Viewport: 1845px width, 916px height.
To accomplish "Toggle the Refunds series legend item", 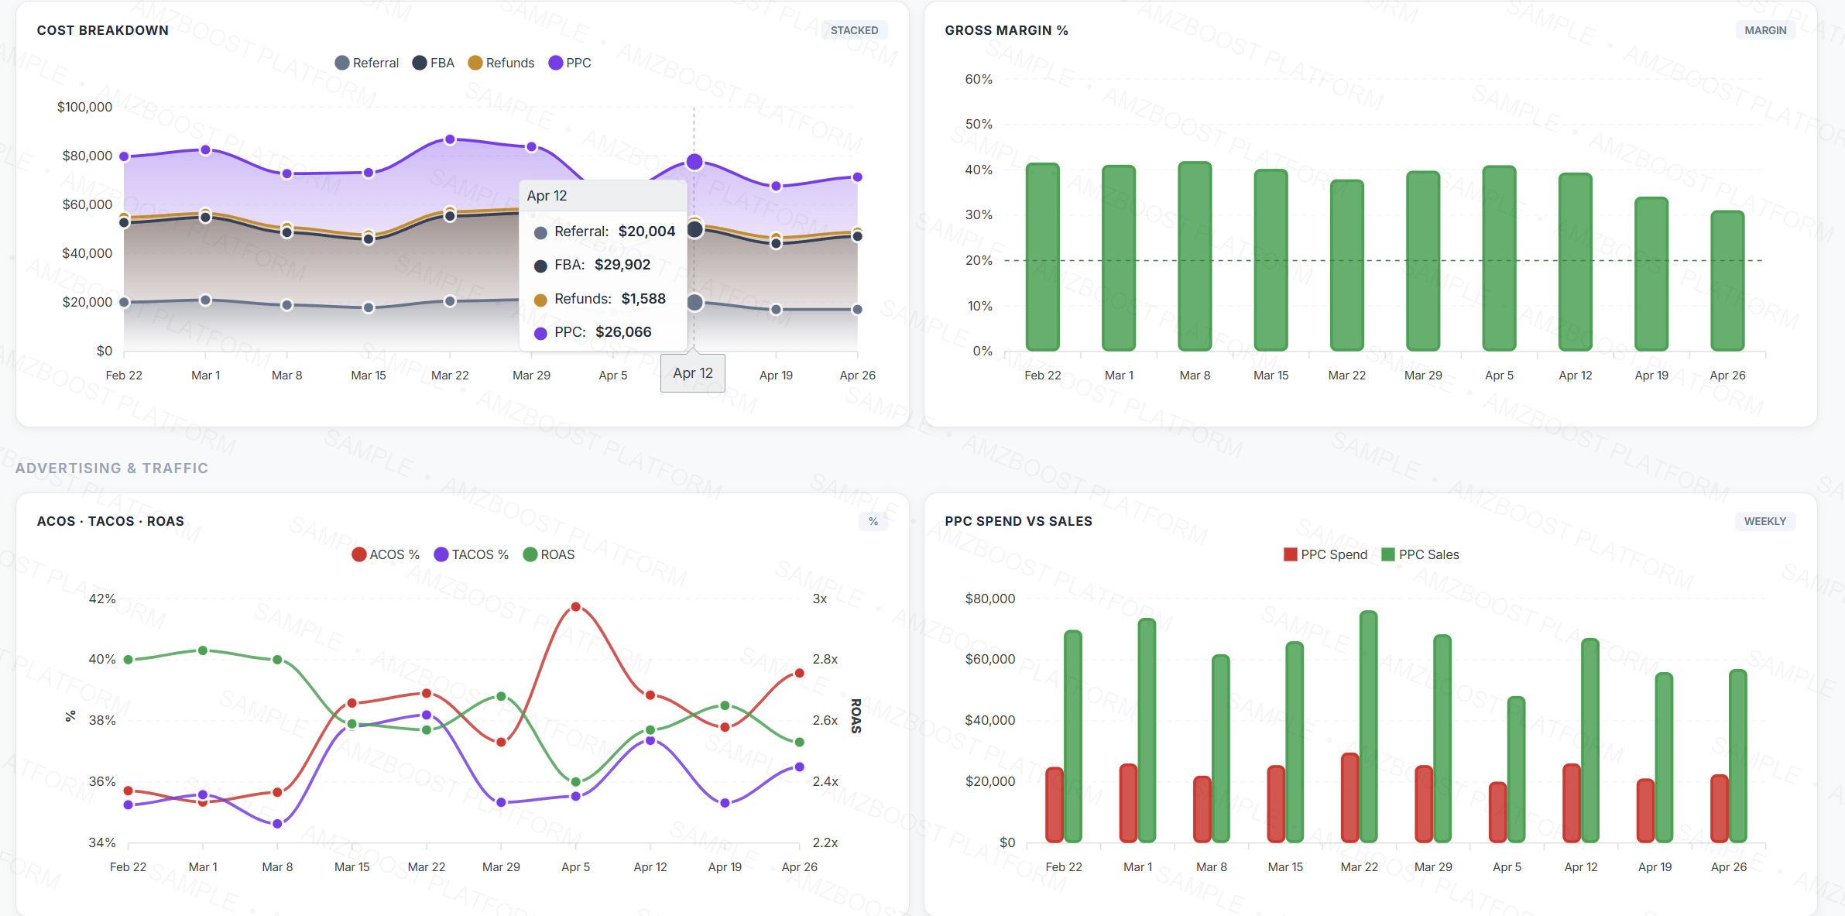I will coord(501,63).
